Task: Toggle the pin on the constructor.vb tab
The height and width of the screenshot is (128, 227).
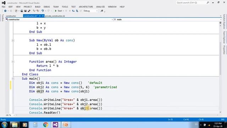Action: (x=40, y=16)
